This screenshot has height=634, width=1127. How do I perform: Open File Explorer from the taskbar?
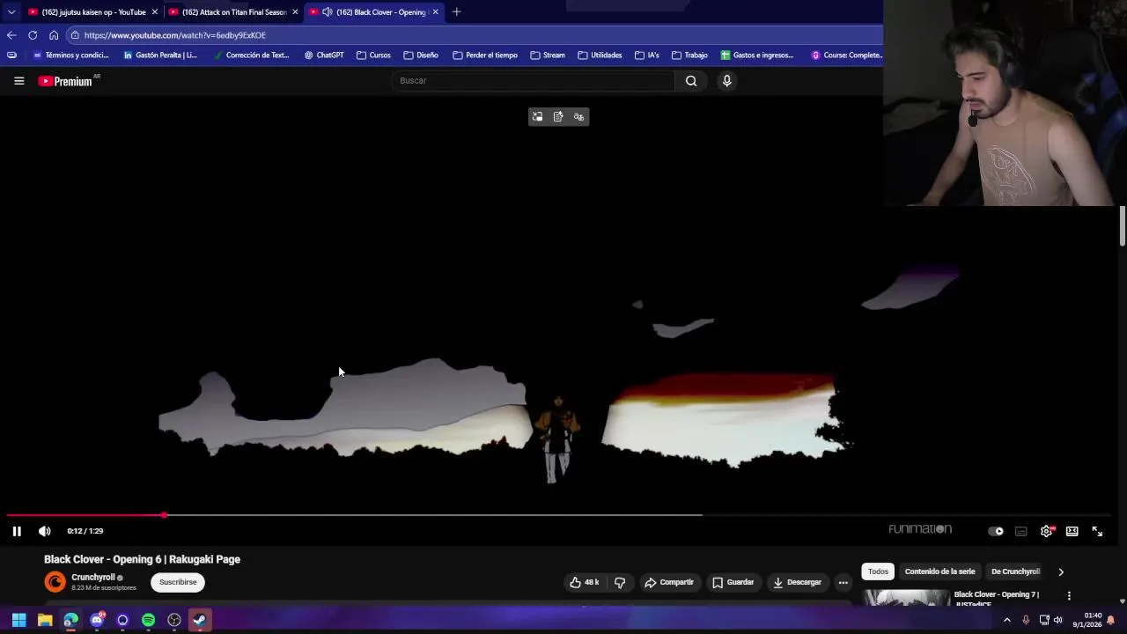coord(45,620)
